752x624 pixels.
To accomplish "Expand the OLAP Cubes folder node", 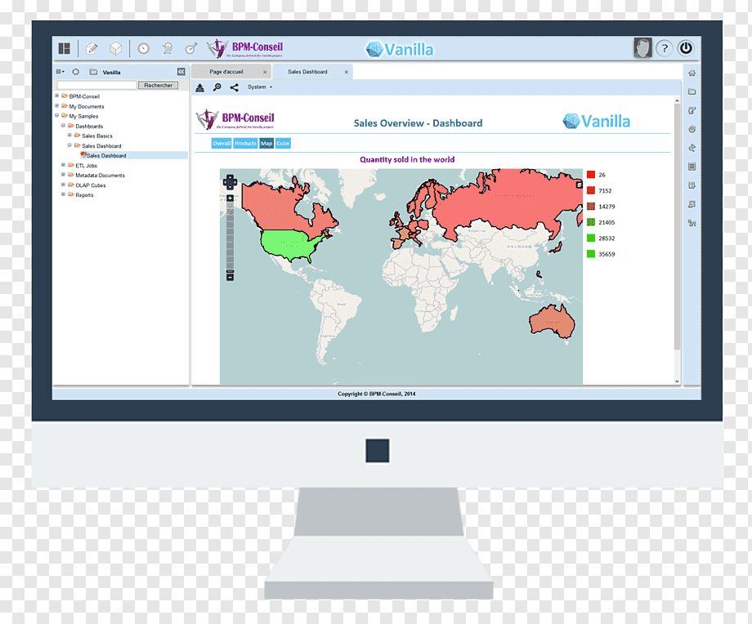I will click(x=63, y=185).
